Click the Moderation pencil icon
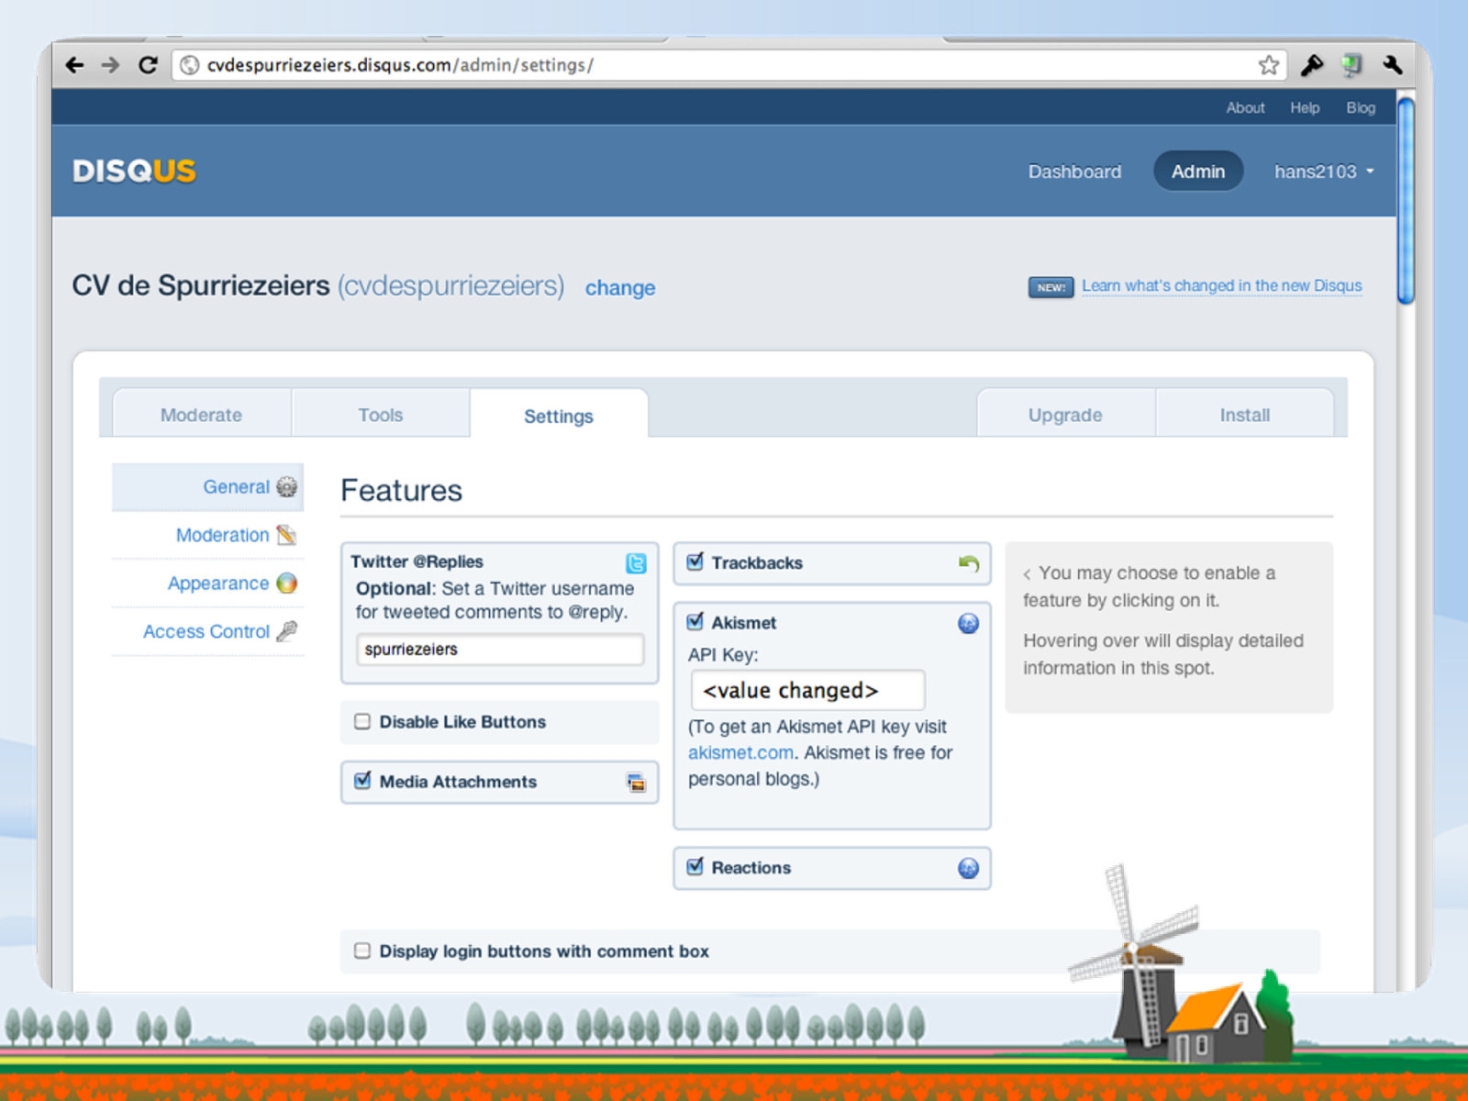 [x=287, y=535]
